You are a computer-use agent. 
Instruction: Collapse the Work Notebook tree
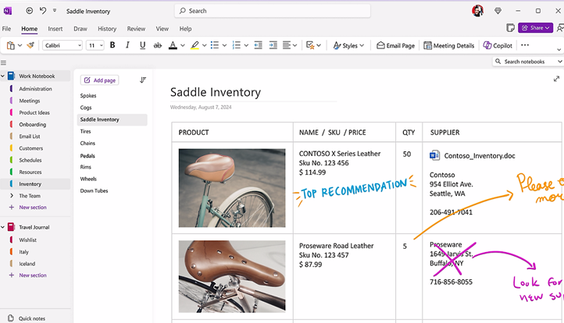[2, 76]
